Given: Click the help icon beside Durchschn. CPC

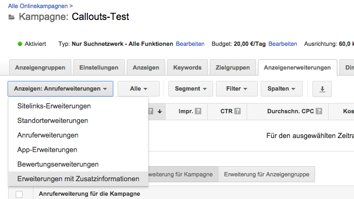Looking at the screenshot, I should pyautogui.click(x=319, y=111).
